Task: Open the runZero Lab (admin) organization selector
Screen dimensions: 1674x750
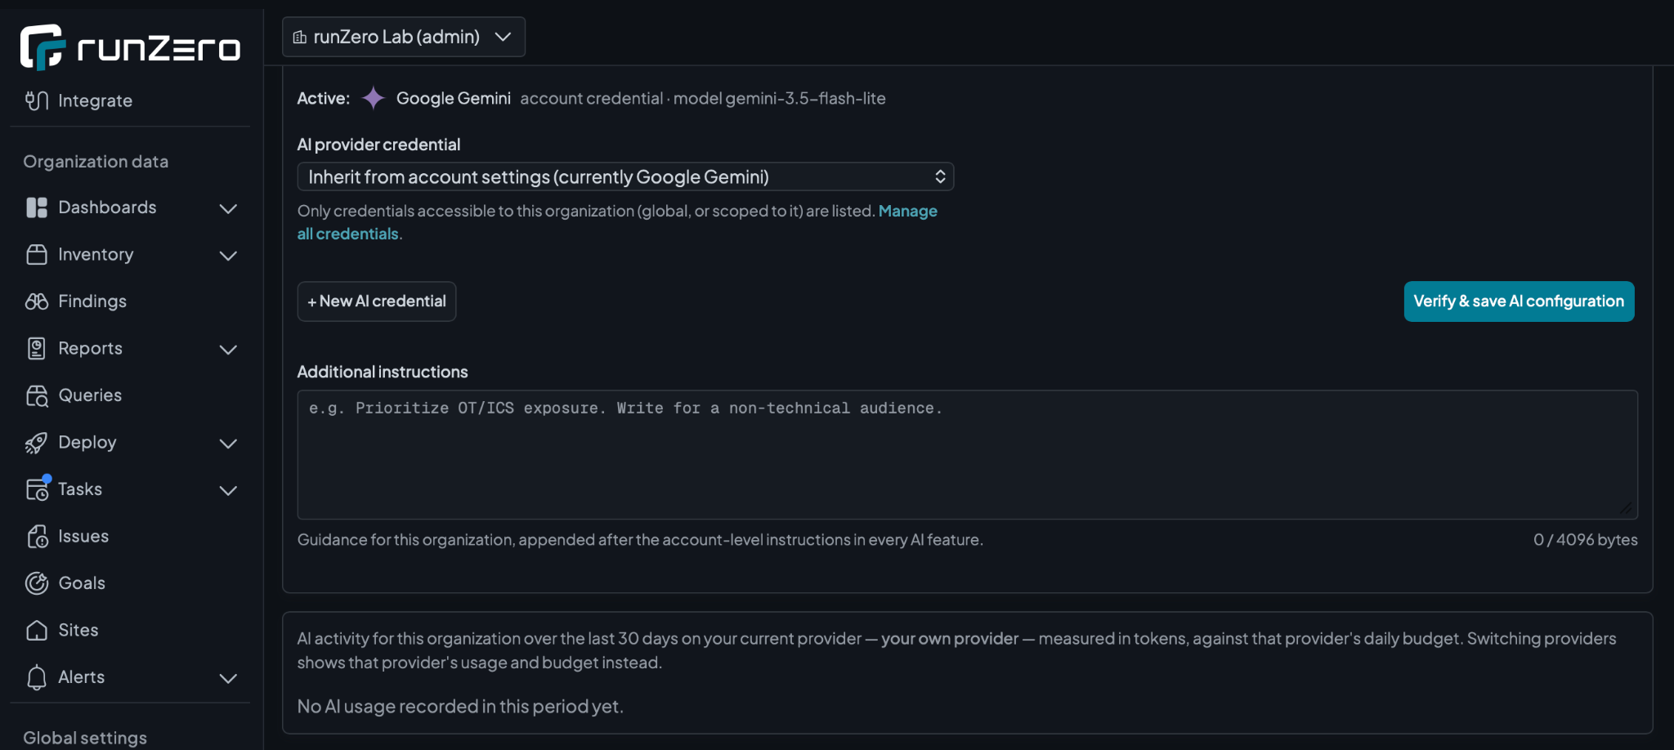Action: click(x=404, y=37)
